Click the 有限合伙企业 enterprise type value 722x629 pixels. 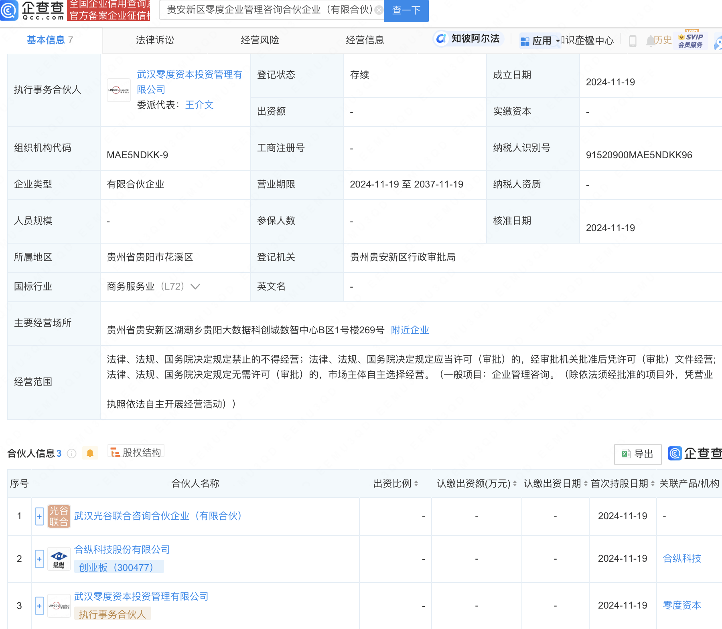(136, 184)
